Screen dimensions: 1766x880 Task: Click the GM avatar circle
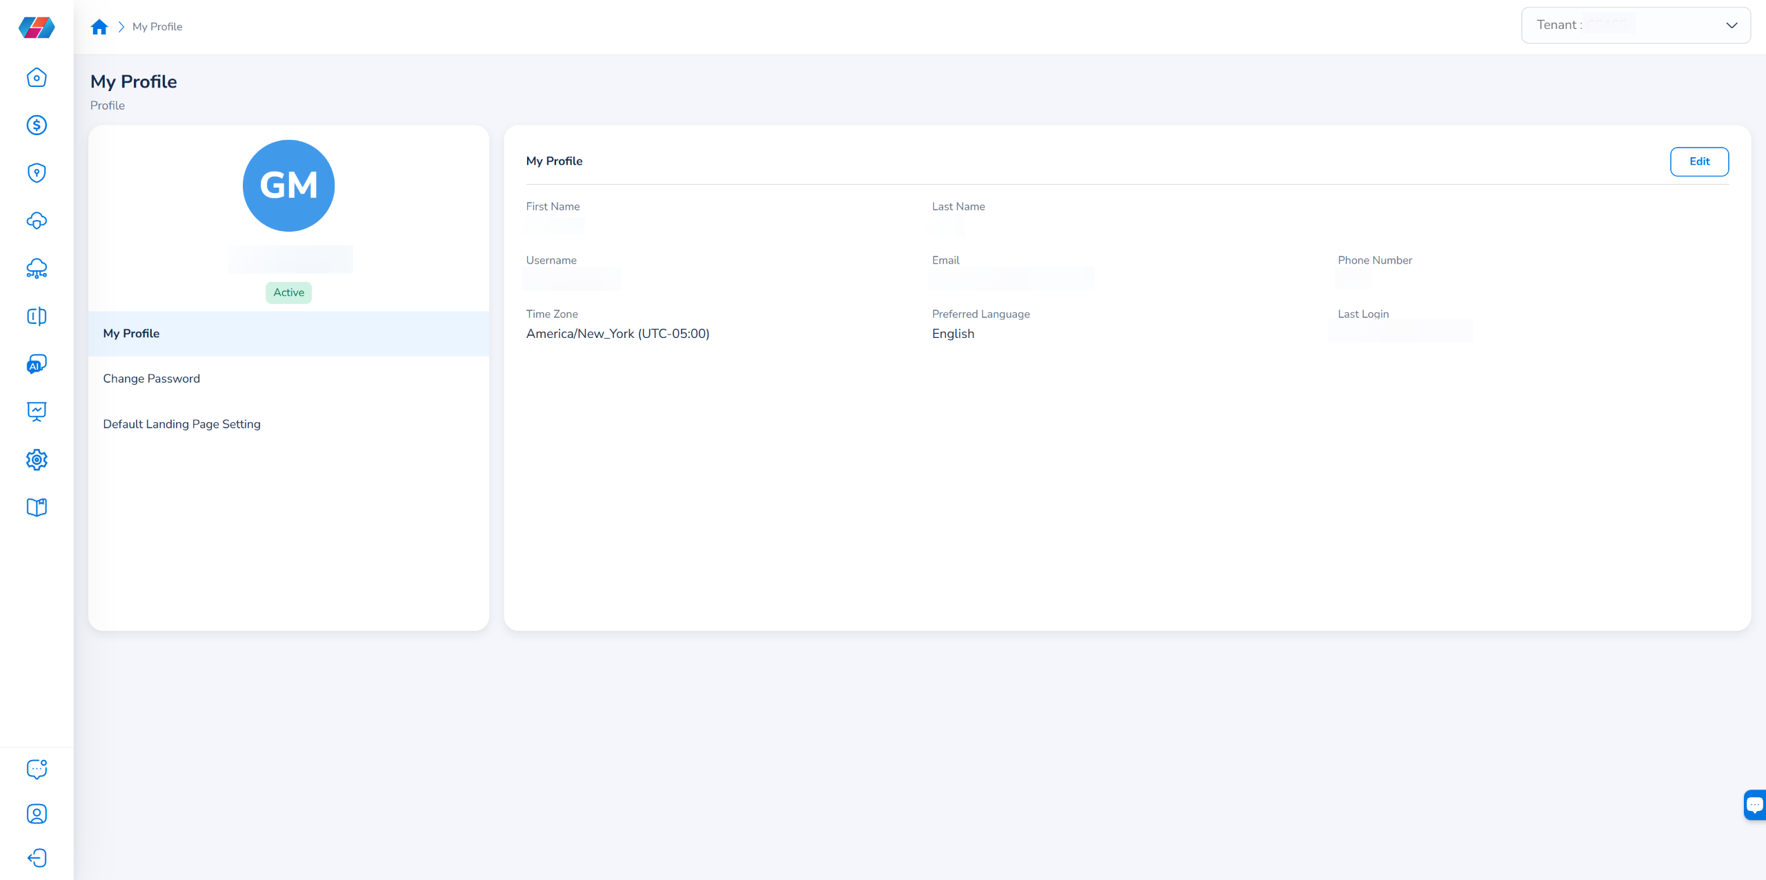click(288, 186)
